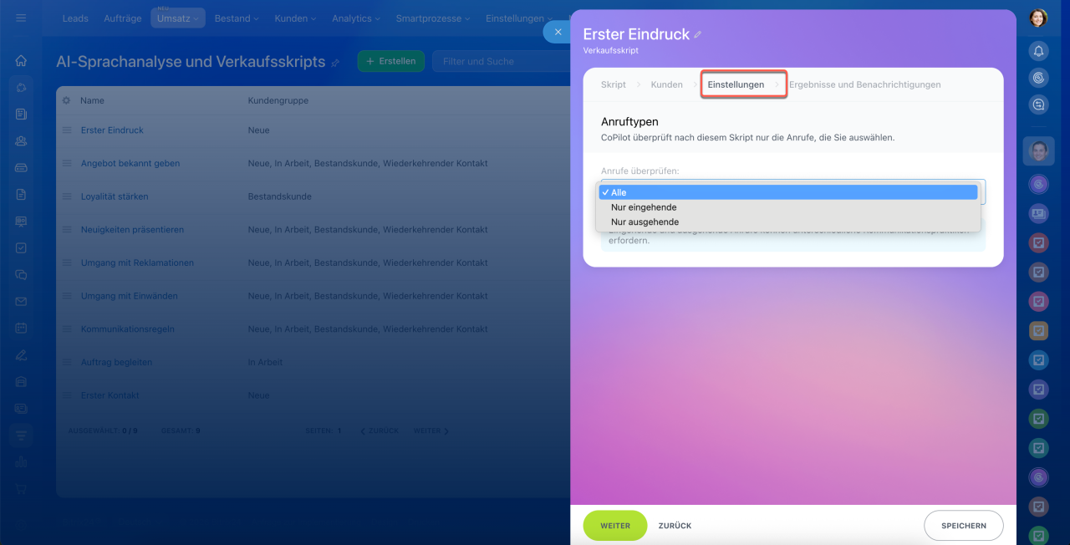1070x545 pixels.
Task: Sort by the Name column header
Action: click(92, 100)
